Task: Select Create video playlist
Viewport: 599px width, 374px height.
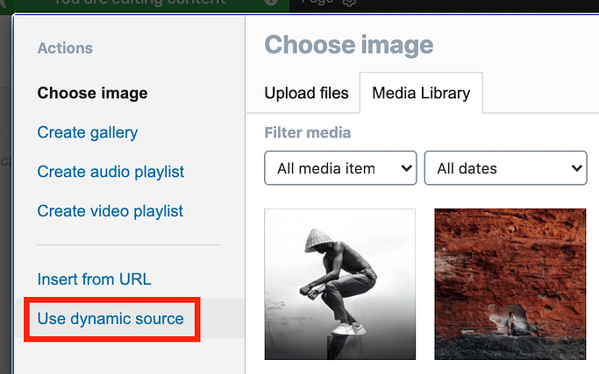Action: click(110, 211)
